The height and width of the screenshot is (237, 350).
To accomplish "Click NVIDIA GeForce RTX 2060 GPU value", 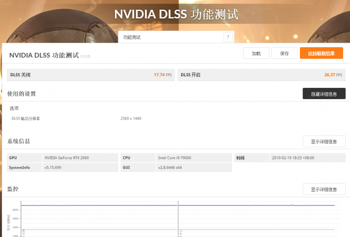I will (x=67, y=158).
